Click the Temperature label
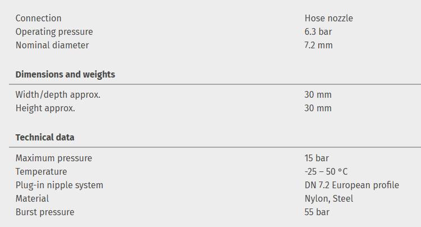This screenshot has height=227, width=421. point(41,172)
